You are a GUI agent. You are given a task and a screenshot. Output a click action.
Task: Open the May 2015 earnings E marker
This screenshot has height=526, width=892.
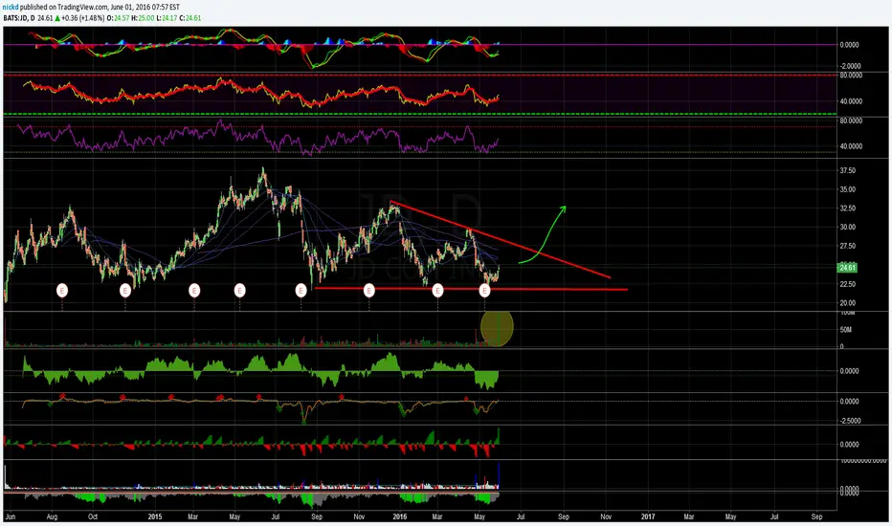[239, 291]
